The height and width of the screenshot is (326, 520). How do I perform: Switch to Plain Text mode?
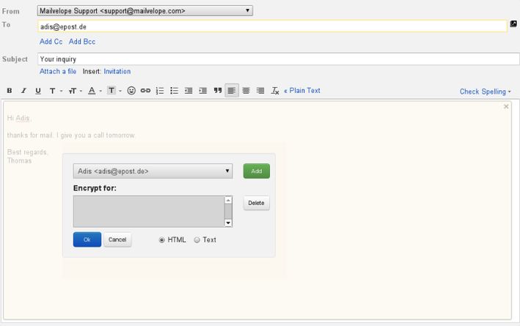pyautogui.click(x=302, y=90)
